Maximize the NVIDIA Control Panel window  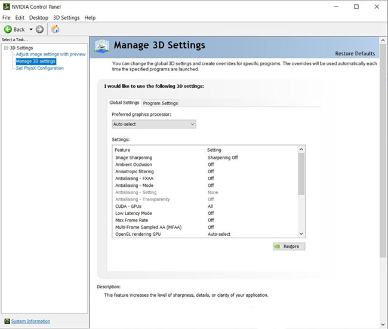click(356, 7)
